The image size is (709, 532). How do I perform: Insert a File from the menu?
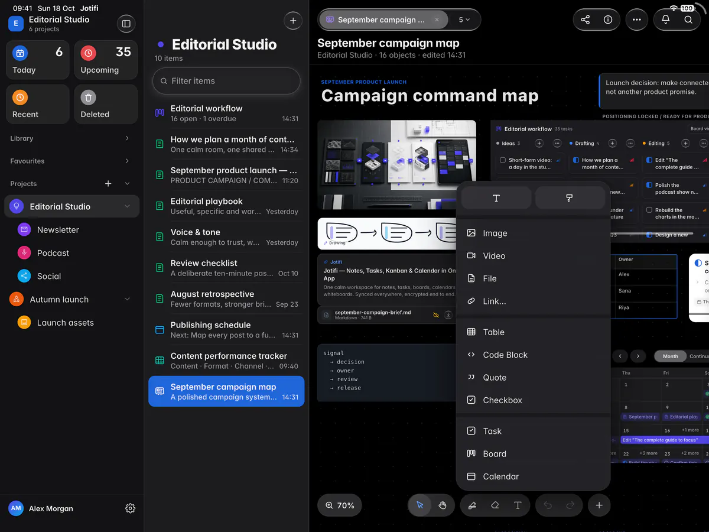point(534,278)
